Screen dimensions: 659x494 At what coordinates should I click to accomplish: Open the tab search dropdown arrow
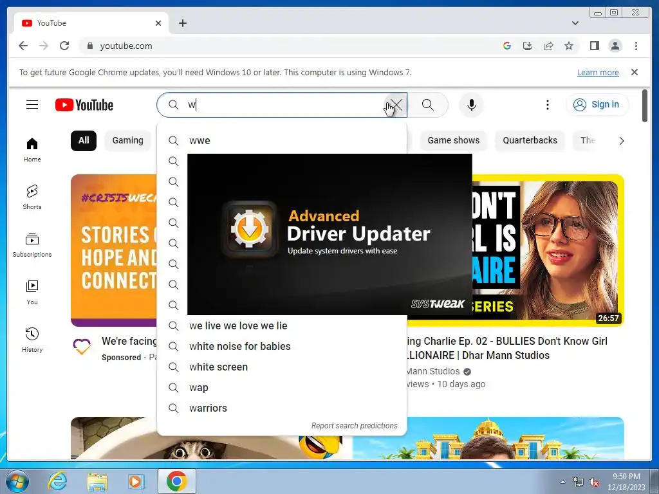[x=575, y=23]
